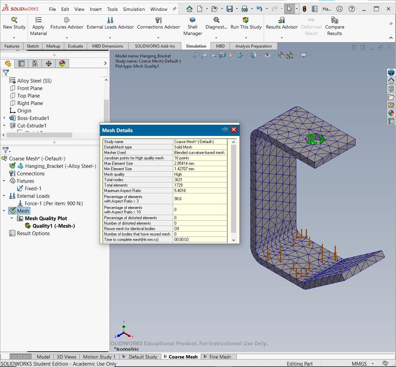
Task: Click the Rebuild traffic light icon
Action: pyautogui.click(x=304, y=9)
